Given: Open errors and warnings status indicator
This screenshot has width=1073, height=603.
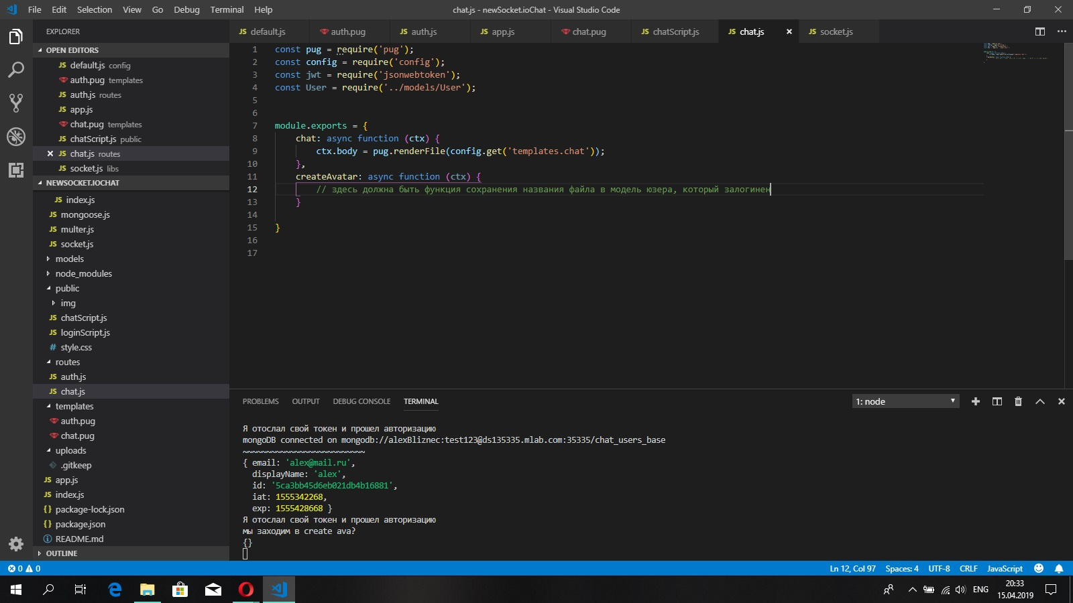Looking at the screenshot, I should 24,568.
